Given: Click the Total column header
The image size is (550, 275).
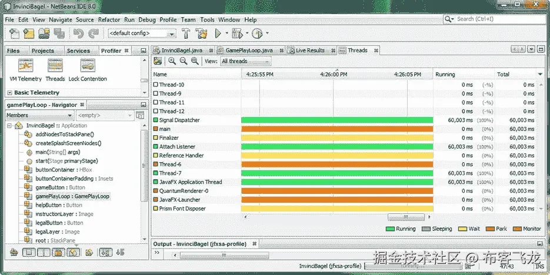Looking at the screenshot, I should (515, 74).
